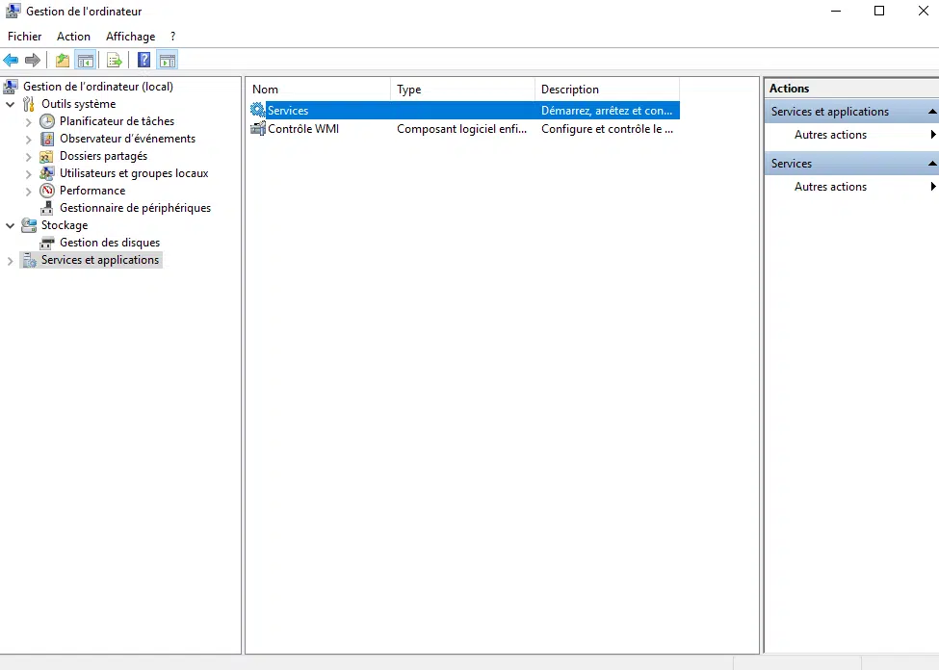939x670 pixels.
Task: Maximize the Gestion de l'ordinateur window
Action: (879, 11)
